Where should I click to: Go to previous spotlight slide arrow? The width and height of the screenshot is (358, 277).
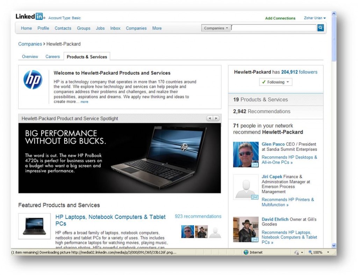210,118
